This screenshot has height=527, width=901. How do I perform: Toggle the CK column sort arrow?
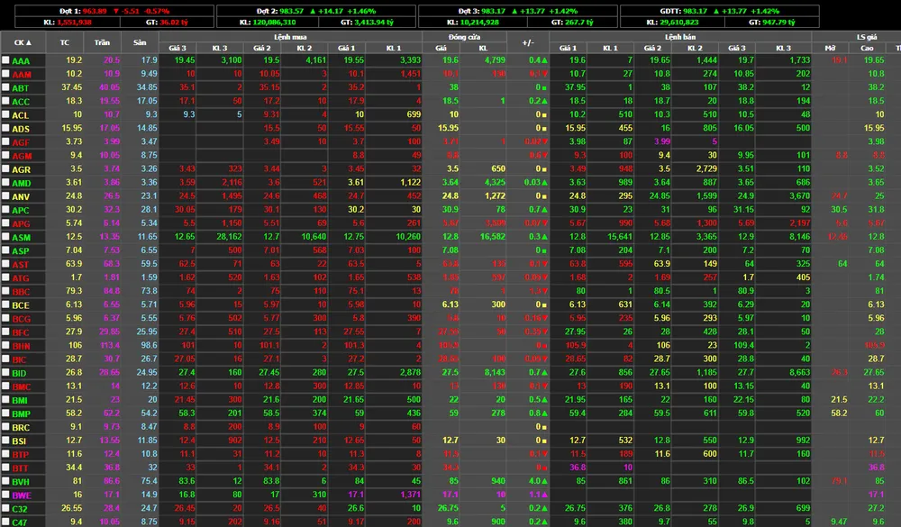[23, 42]
